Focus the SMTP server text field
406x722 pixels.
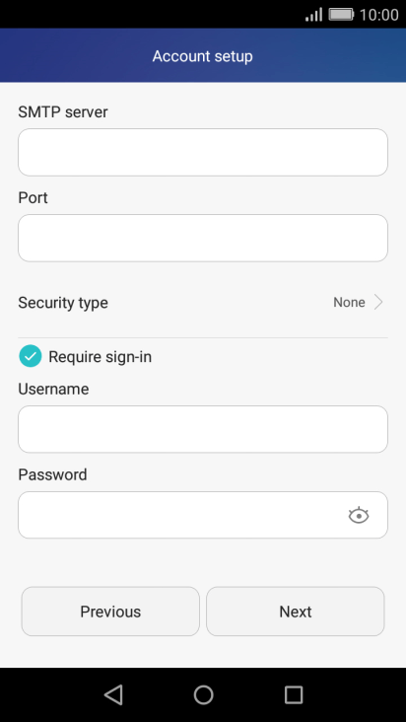203,153
